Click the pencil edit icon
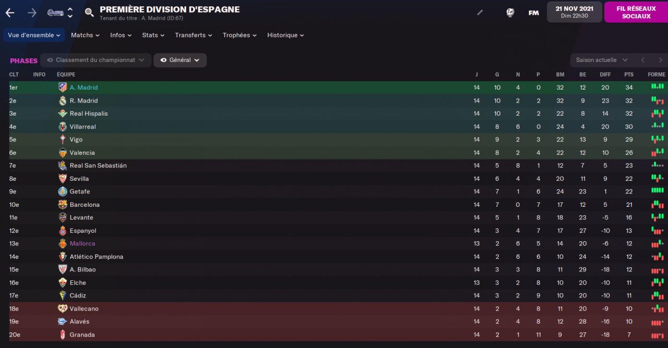The image size is (668, 348). tap(480, 13)
